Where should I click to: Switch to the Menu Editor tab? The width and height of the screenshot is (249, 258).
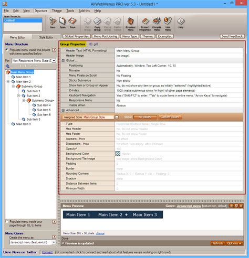pos(17,37)
